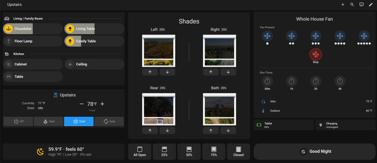The height and width of the screenshot is (163, 377).
Task: Toggle the Family Table lamp
Action: pyautogui.click(x=94, y=41)
